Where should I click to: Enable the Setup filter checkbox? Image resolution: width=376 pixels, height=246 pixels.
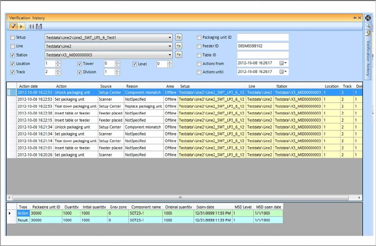(x=13, y=38)
